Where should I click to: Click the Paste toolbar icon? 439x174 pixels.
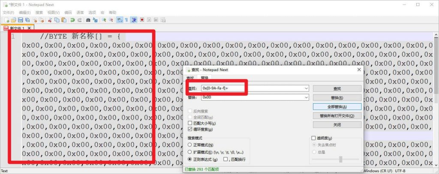click(x=64, y=20)
